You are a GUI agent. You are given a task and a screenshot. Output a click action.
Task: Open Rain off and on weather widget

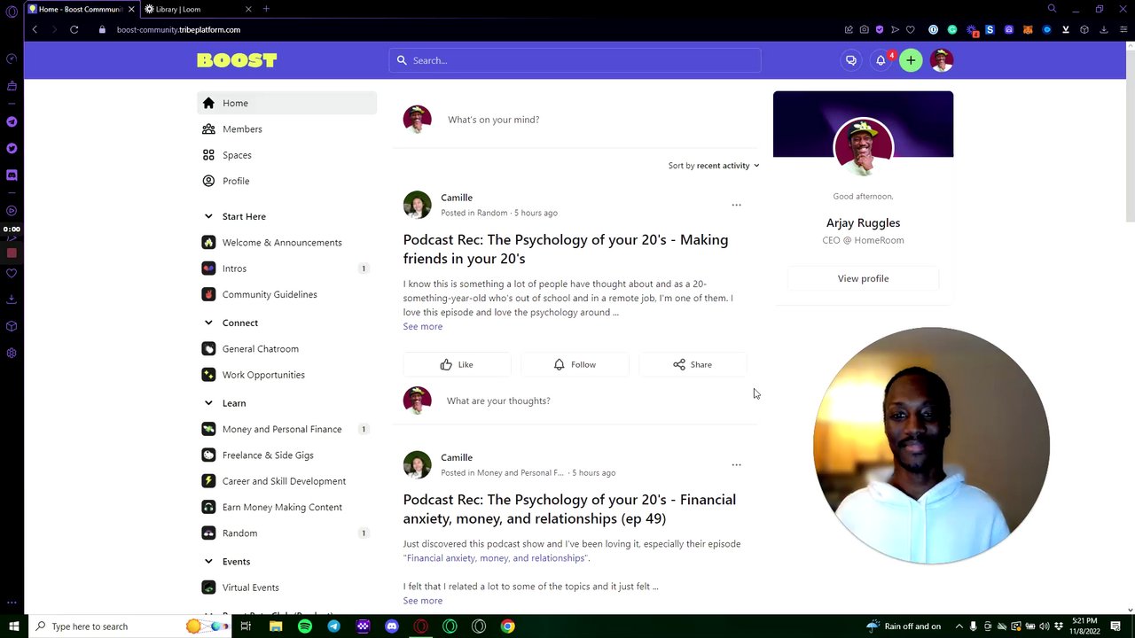pyautogui.click(x=904, y=626)
